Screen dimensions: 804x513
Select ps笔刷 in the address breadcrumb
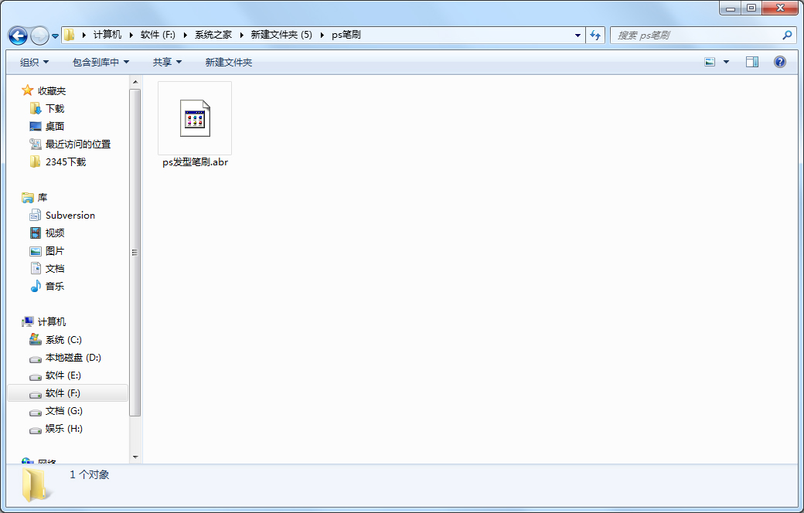pos(346,34)
